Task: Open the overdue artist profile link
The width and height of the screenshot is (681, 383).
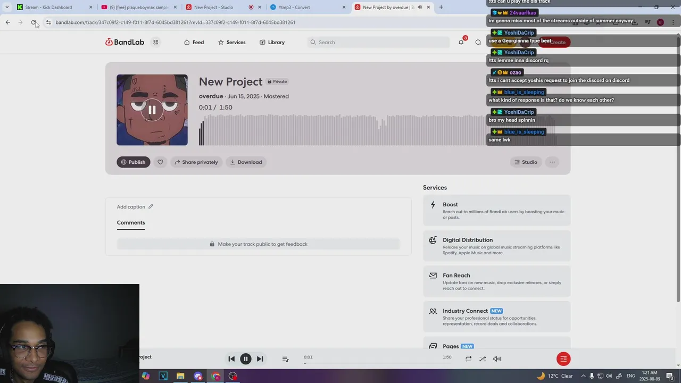Action: [x=211, y=96]
